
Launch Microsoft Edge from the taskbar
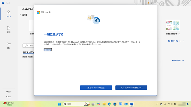110,104
